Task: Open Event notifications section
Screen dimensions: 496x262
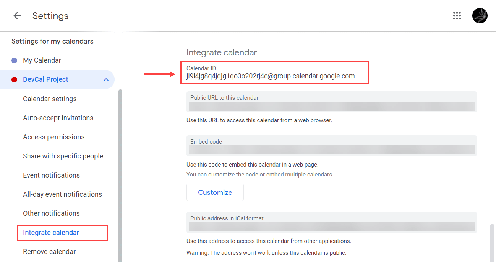Action: point(51,175)
